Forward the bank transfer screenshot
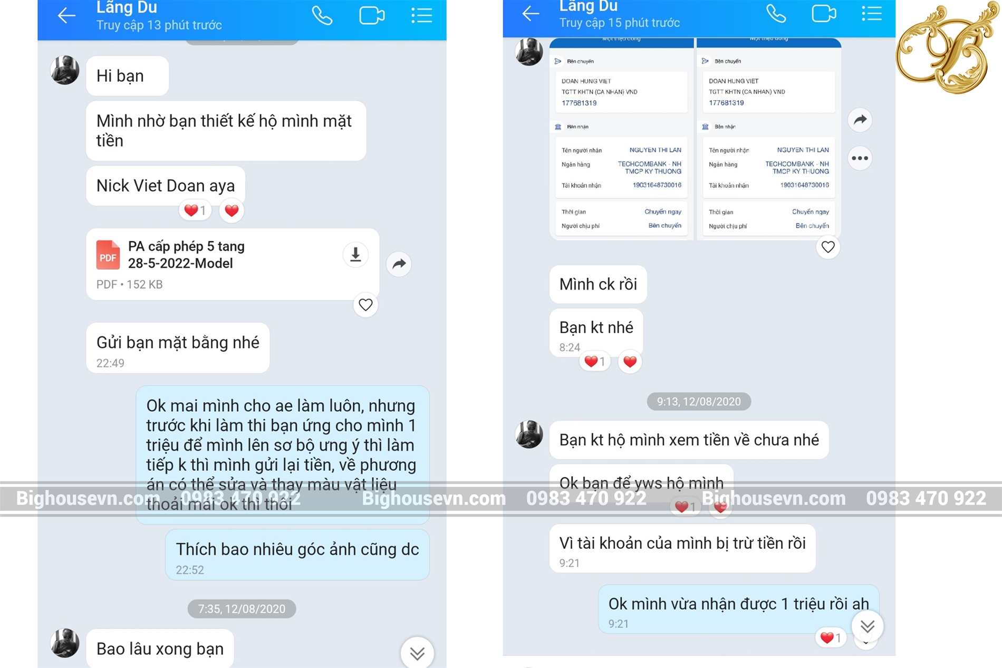The image size is (1002, 668). (x=860, y=120)
